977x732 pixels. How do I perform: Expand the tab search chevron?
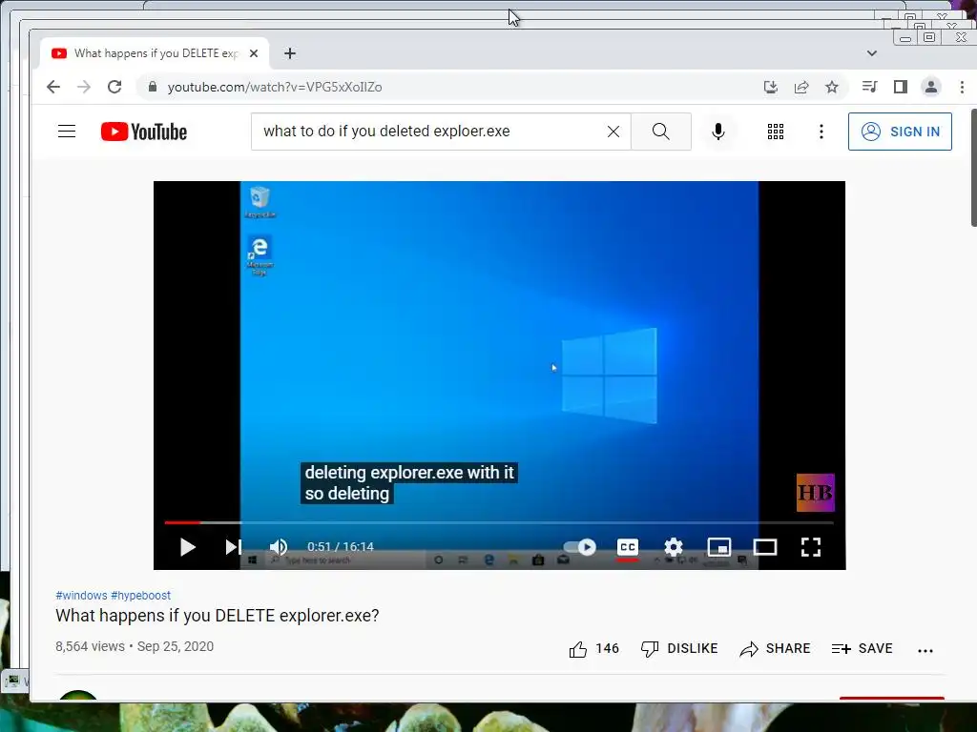pyautogui.click(x=872, y=53)
